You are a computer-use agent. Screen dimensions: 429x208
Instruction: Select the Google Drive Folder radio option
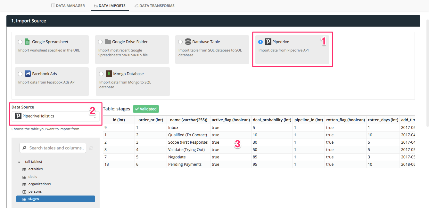(101, 42)
